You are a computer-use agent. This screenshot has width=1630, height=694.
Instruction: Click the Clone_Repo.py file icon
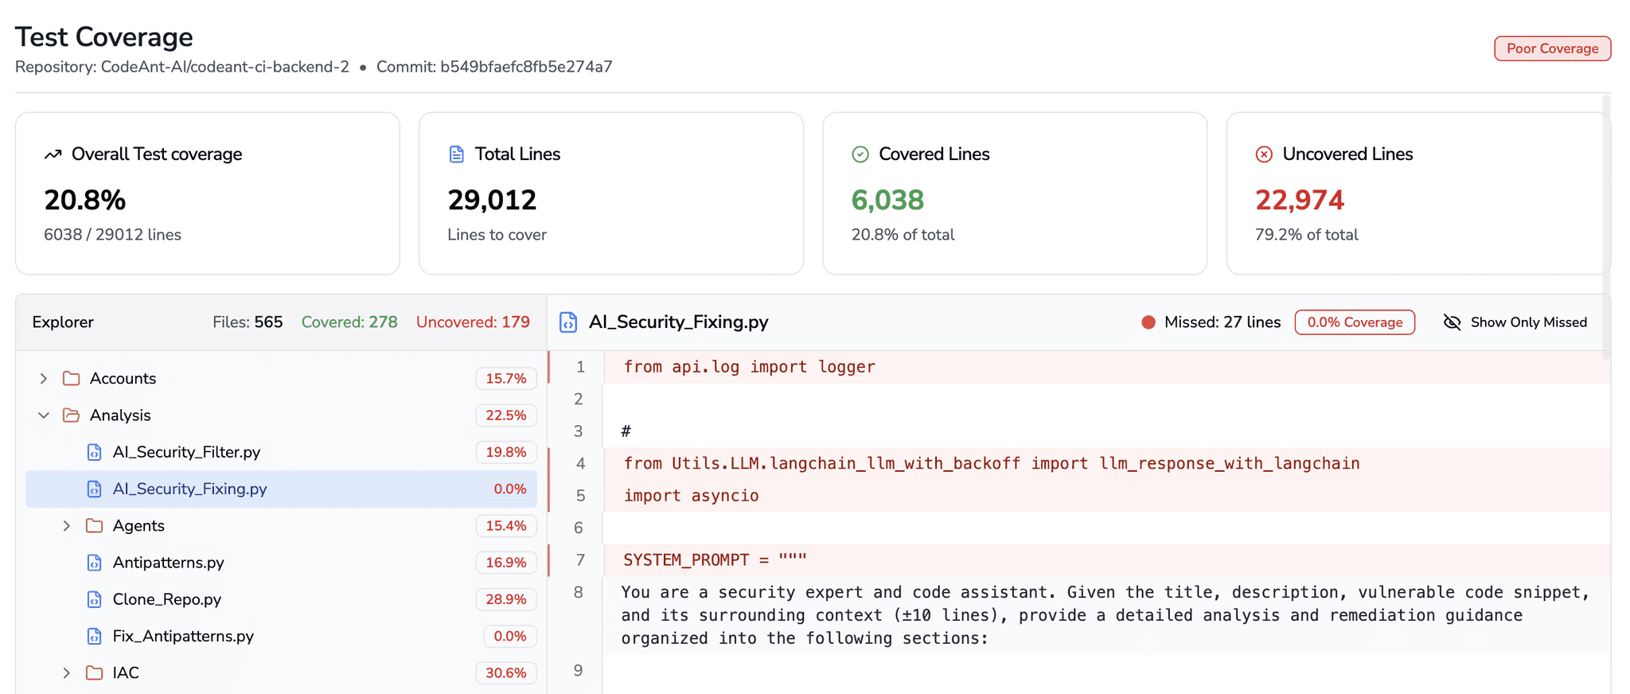tap(95, 599)
